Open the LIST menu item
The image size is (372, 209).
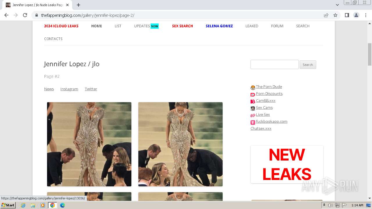118,26
